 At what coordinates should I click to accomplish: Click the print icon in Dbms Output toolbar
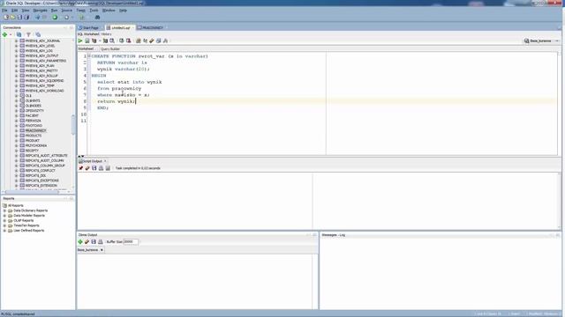(x=101, y=242)
